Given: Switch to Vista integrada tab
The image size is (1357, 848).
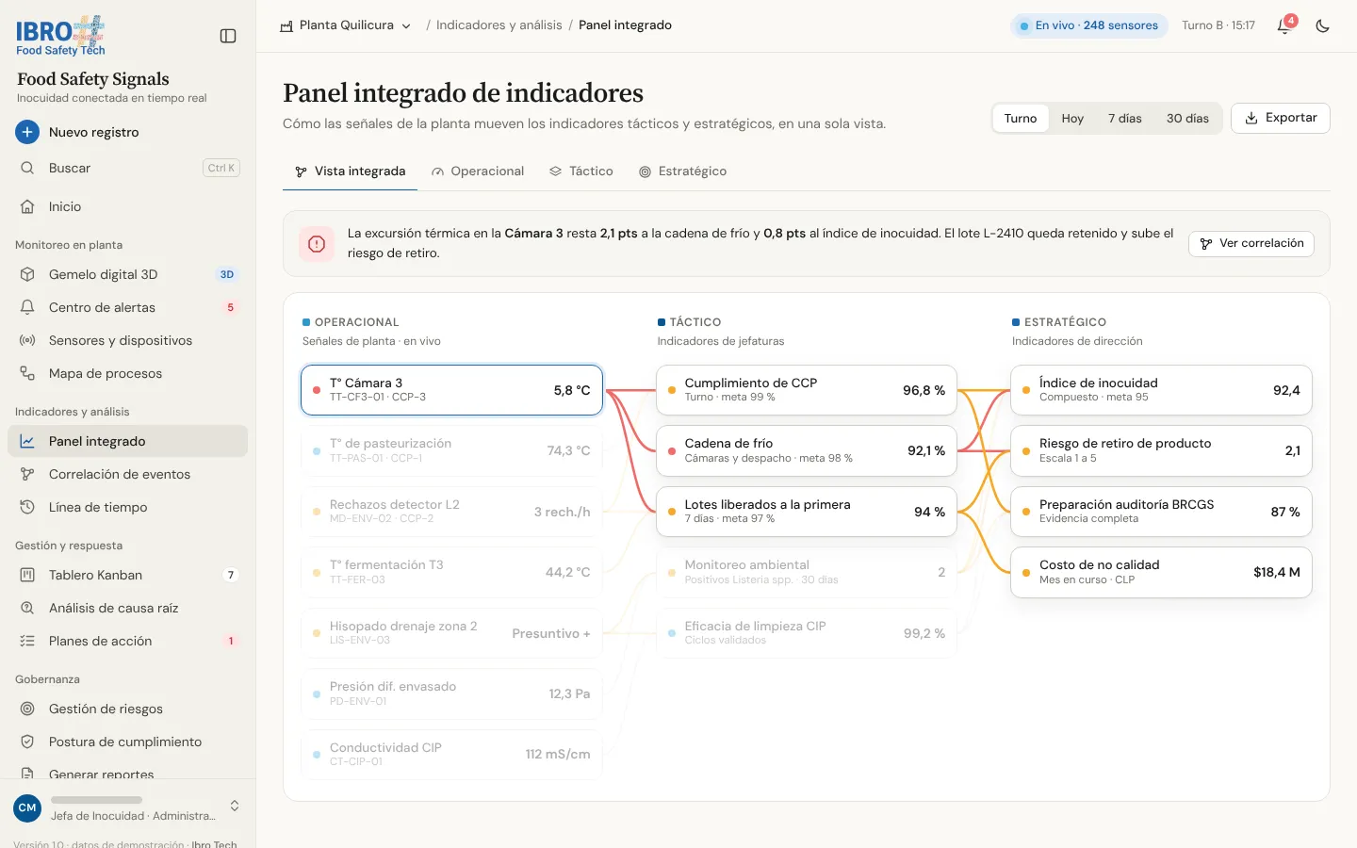Looking at the screenshot, I should [x=350, y=171].
